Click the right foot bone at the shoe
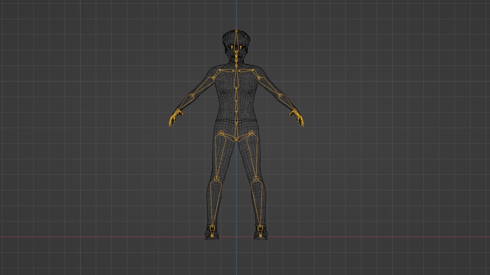Screen dimensions: 490x275 click(x=260, y=229)
